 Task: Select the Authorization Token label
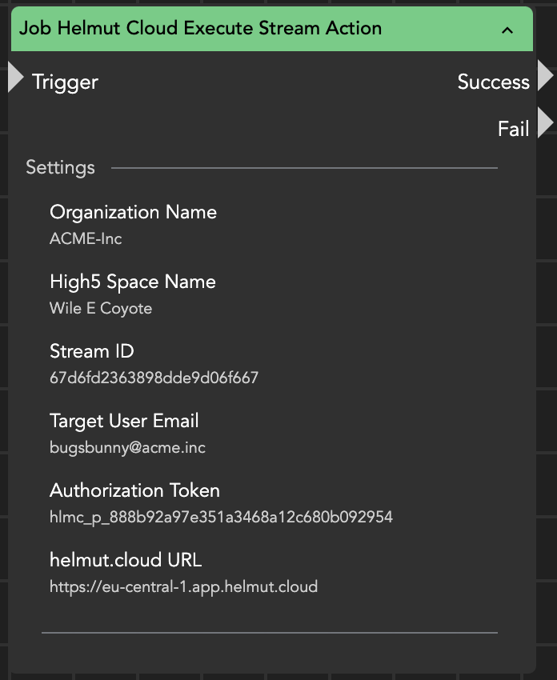[x=134, y=490]
